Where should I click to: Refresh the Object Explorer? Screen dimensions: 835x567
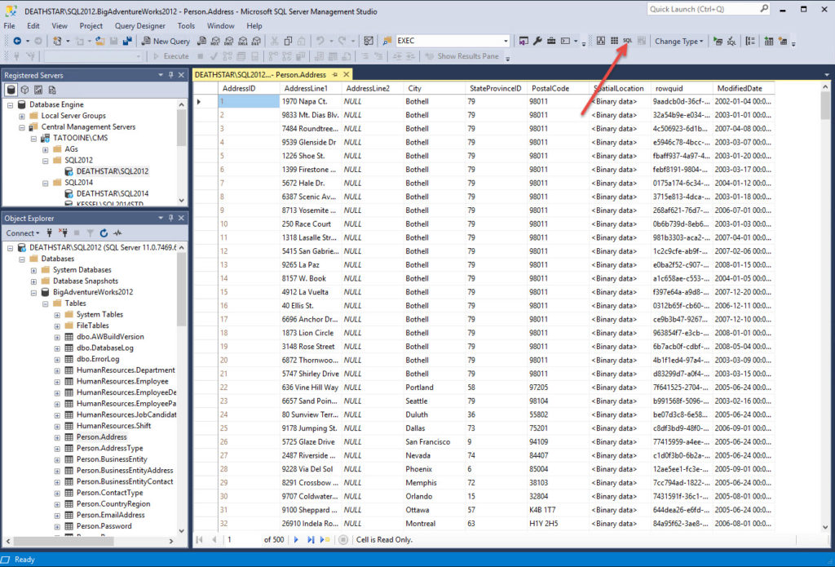point(104,233)
